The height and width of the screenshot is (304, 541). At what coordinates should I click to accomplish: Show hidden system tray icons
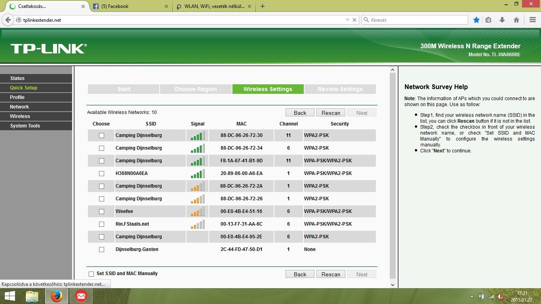[472, 296]
